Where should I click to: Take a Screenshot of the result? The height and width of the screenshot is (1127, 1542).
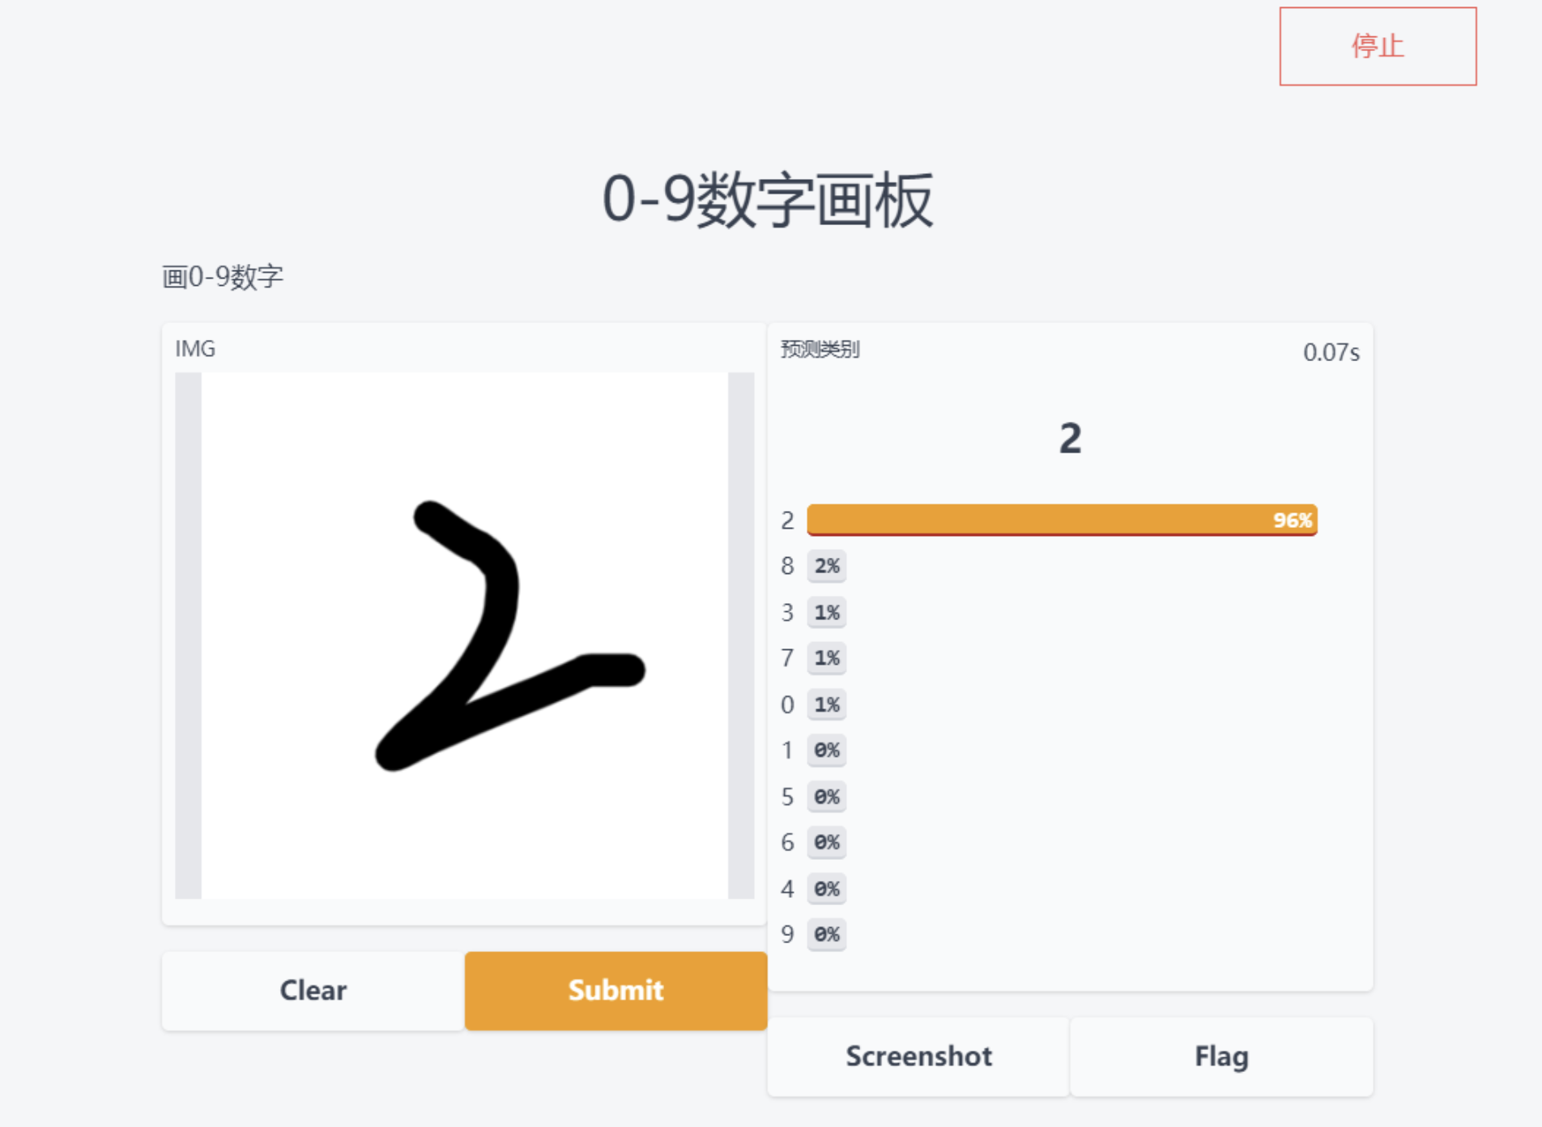[x=918, y=1057]
